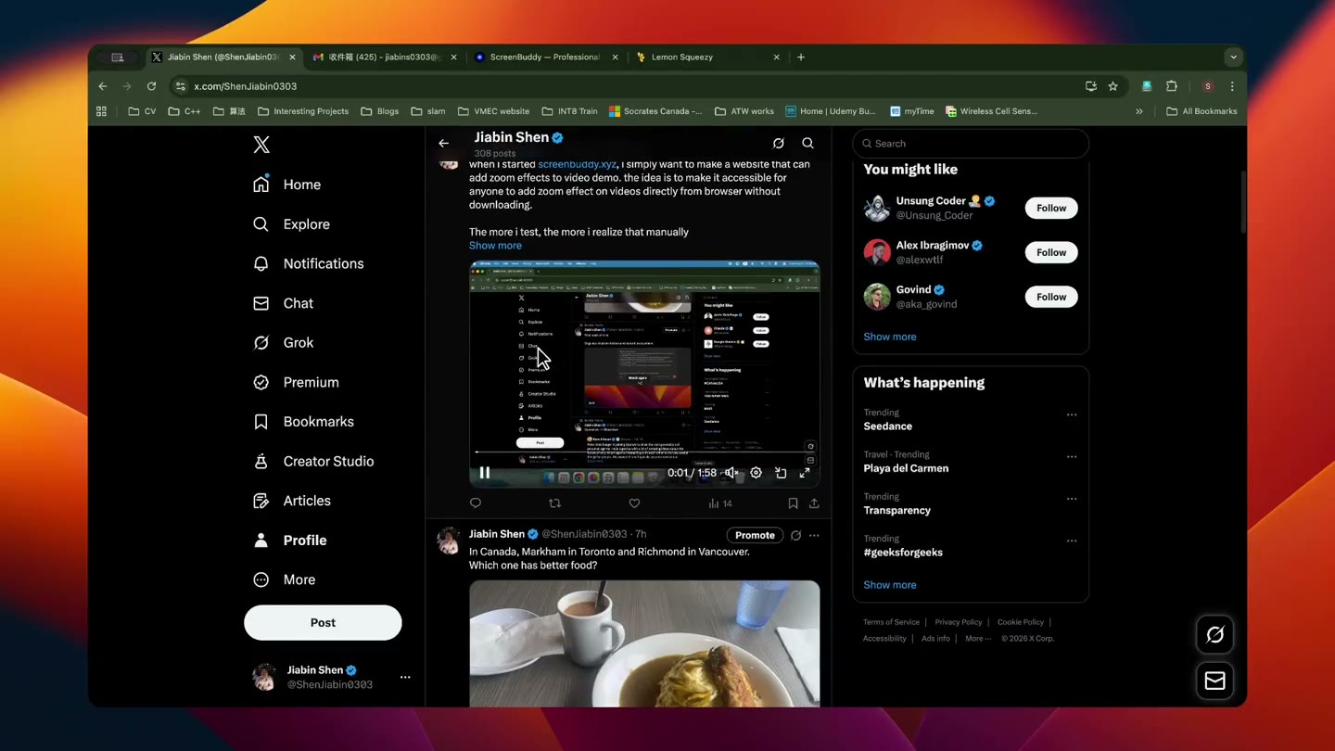
Task: Open the tab search dropdown arrow
Action: coord(1233,57)
